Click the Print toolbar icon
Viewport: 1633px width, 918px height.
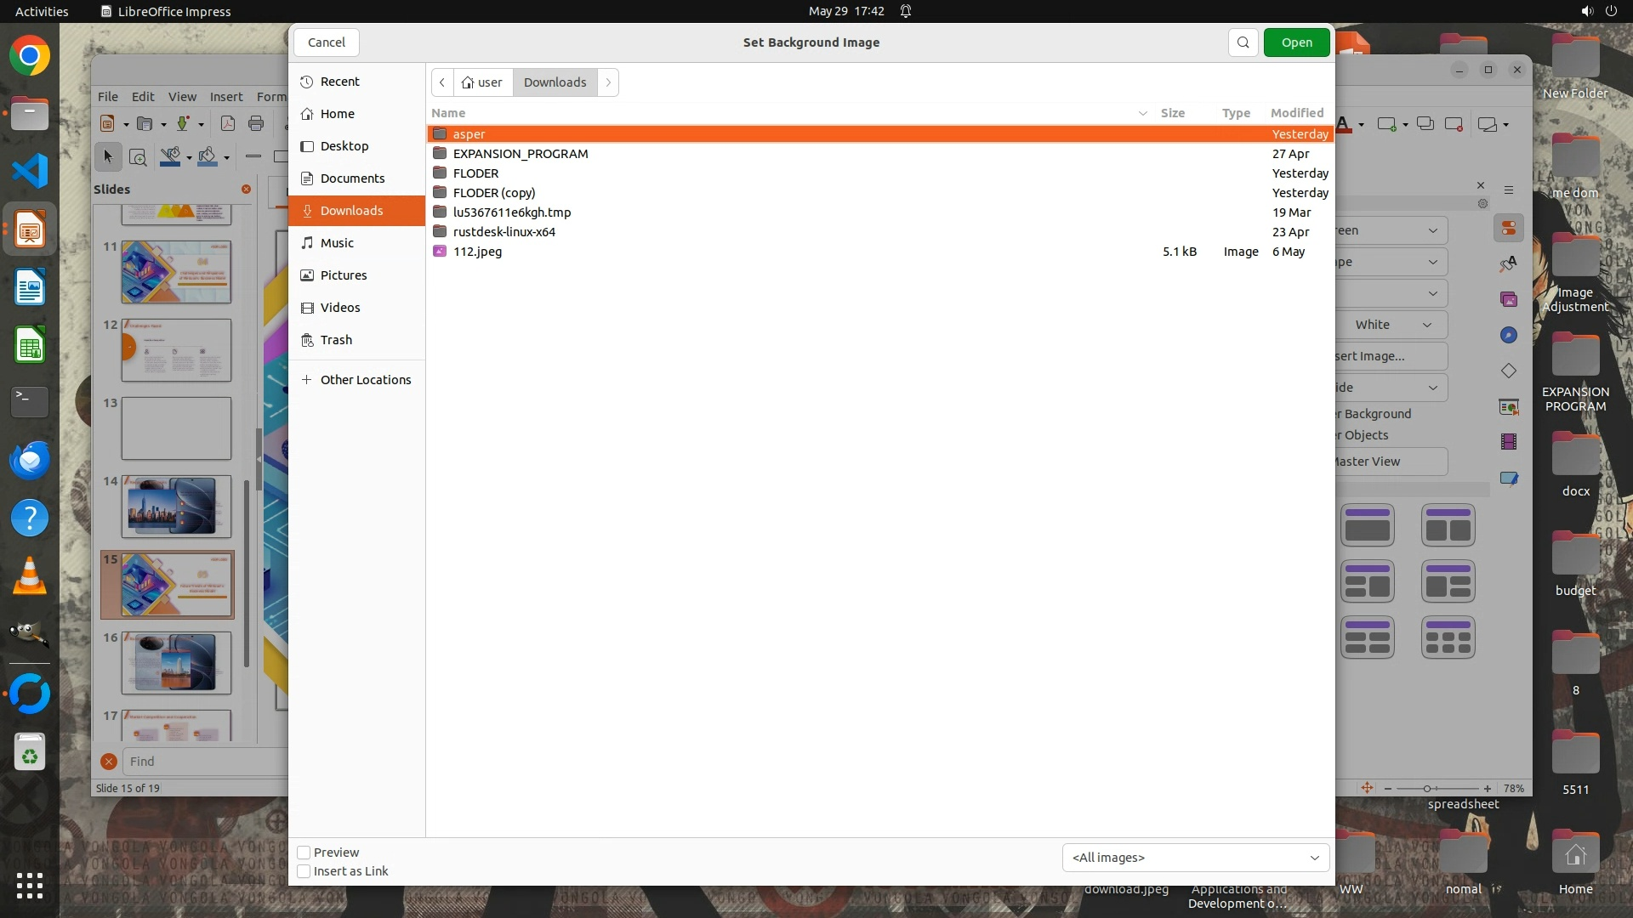256,124
